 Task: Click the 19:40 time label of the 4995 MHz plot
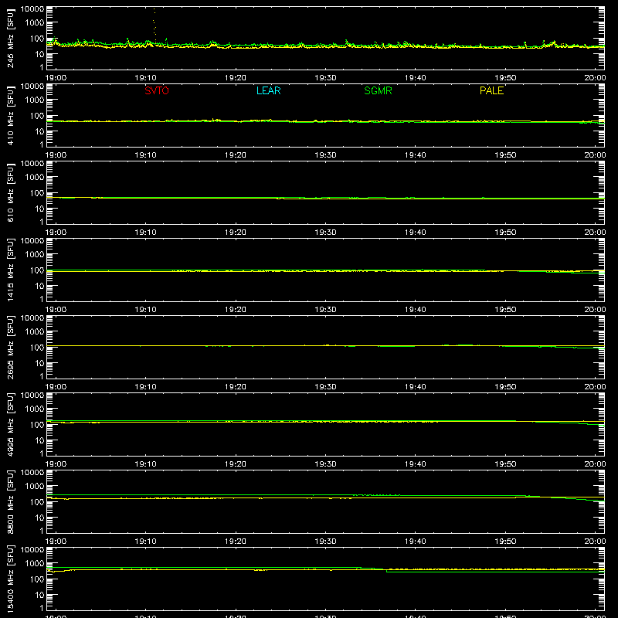(415, 464)
